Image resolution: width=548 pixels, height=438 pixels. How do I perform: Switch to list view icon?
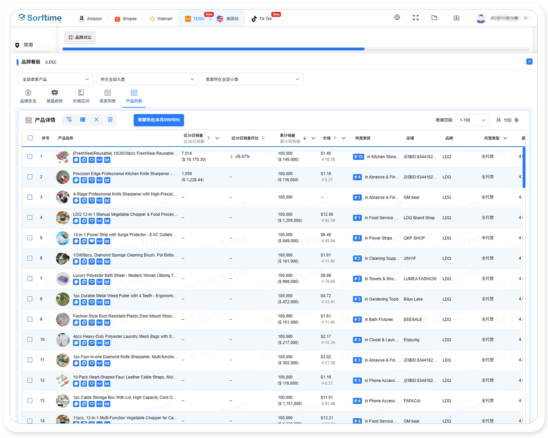(83, 120)
